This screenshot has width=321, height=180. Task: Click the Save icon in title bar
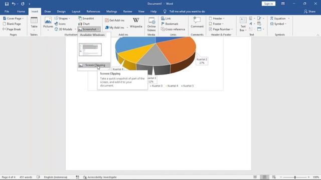click(7, 3)
